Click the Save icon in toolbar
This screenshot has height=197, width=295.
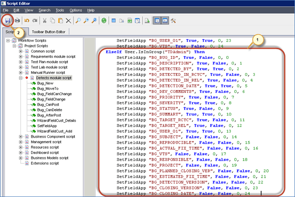pos(8,21)
